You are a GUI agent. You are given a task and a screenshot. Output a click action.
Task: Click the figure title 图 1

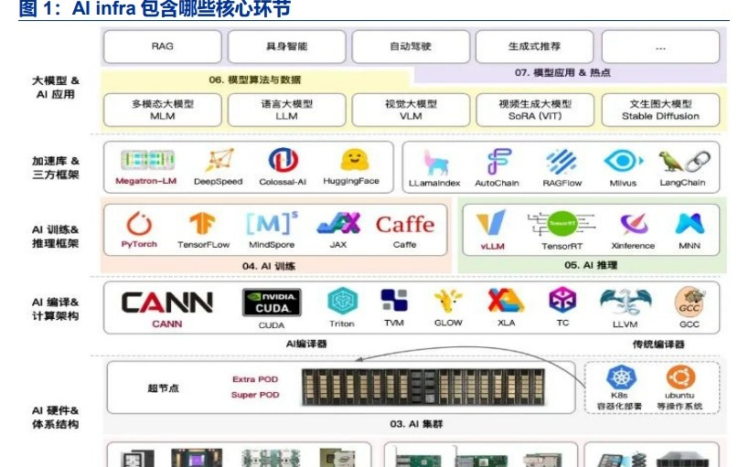(x=155, y=8)
